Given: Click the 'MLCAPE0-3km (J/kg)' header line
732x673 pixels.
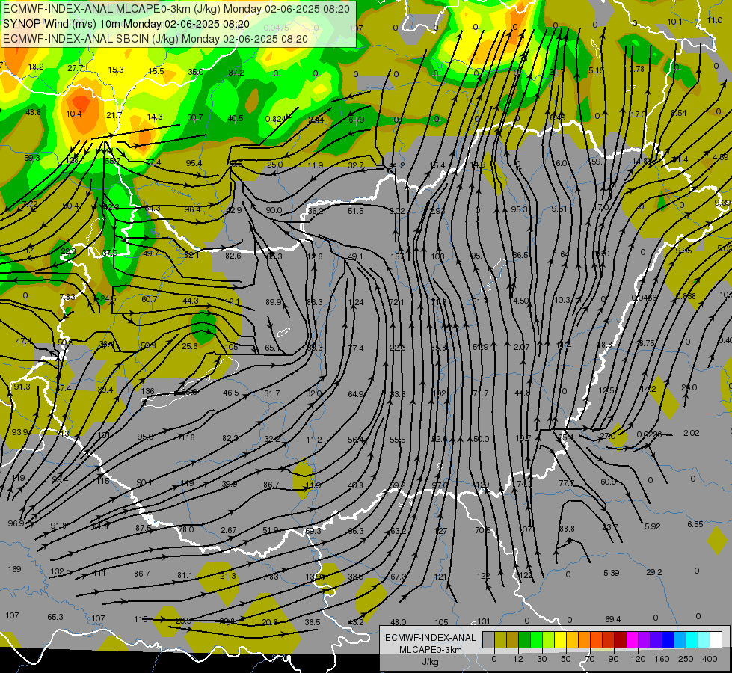Looking at the screenshot, I should pos(176,9).
